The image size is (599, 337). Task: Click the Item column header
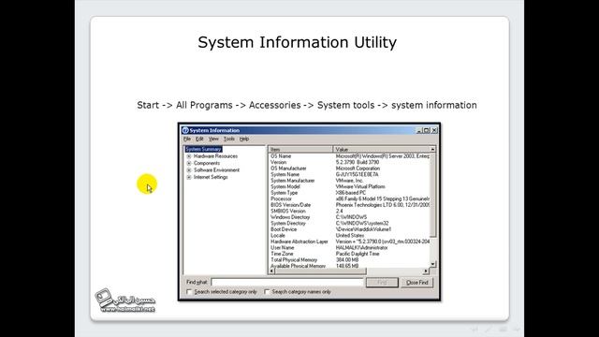click(300, 150)
